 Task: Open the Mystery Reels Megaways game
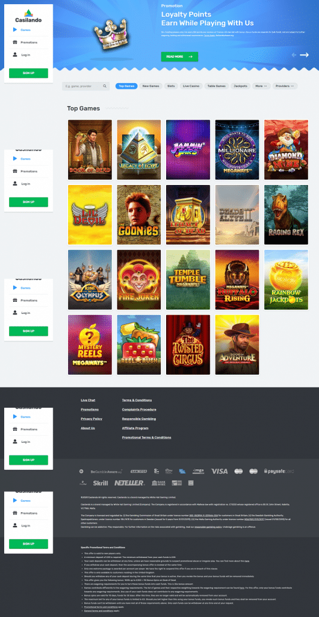point(90,345)
